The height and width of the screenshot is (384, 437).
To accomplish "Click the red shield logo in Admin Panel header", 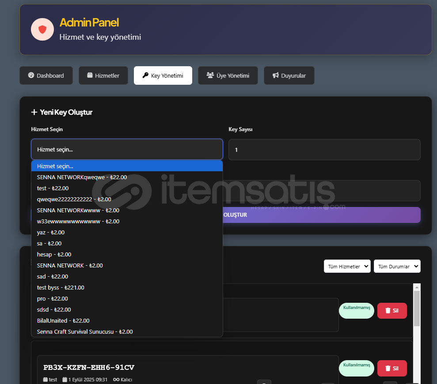I will (42, 29).
